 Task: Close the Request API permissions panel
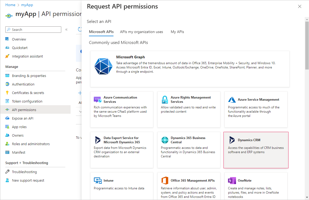click(299, 6)
